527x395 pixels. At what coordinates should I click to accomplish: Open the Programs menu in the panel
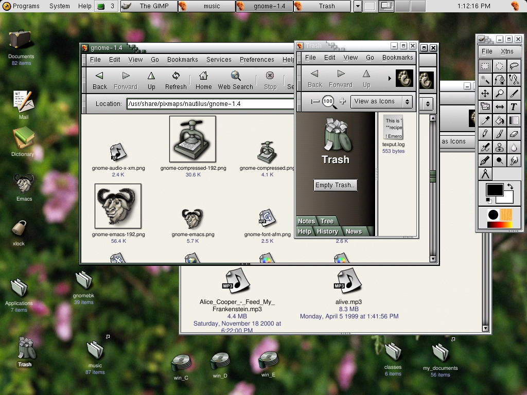point(22,6)
